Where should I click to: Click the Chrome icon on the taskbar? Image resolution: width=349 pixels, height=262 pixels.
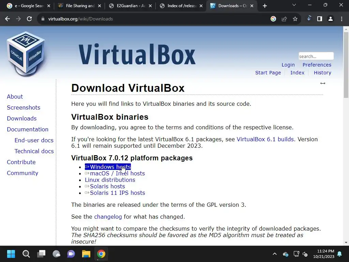point(101,254)
